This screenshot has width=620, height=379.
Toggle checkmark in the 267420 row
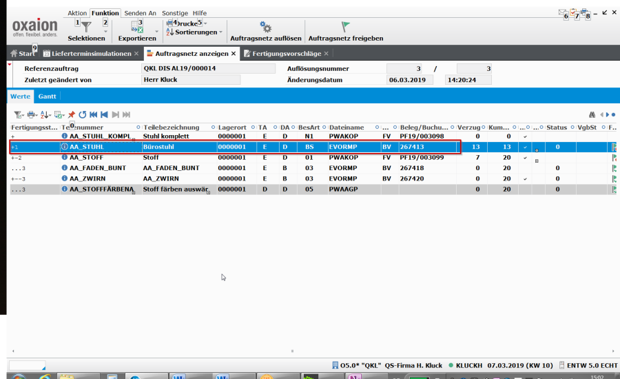tap(525, 179)
